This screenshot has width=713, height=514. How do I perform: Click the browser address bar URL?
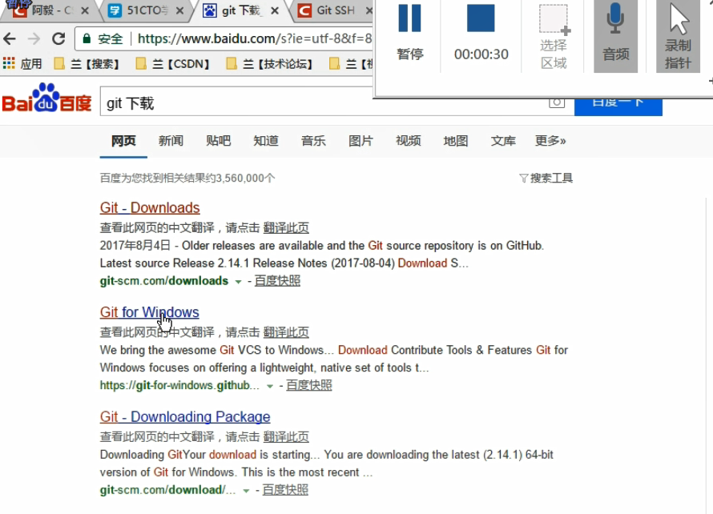coord(255,39)
